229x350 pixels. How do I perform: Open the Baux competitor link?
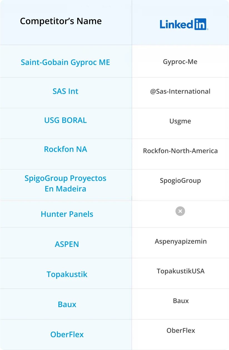point(67,304)
